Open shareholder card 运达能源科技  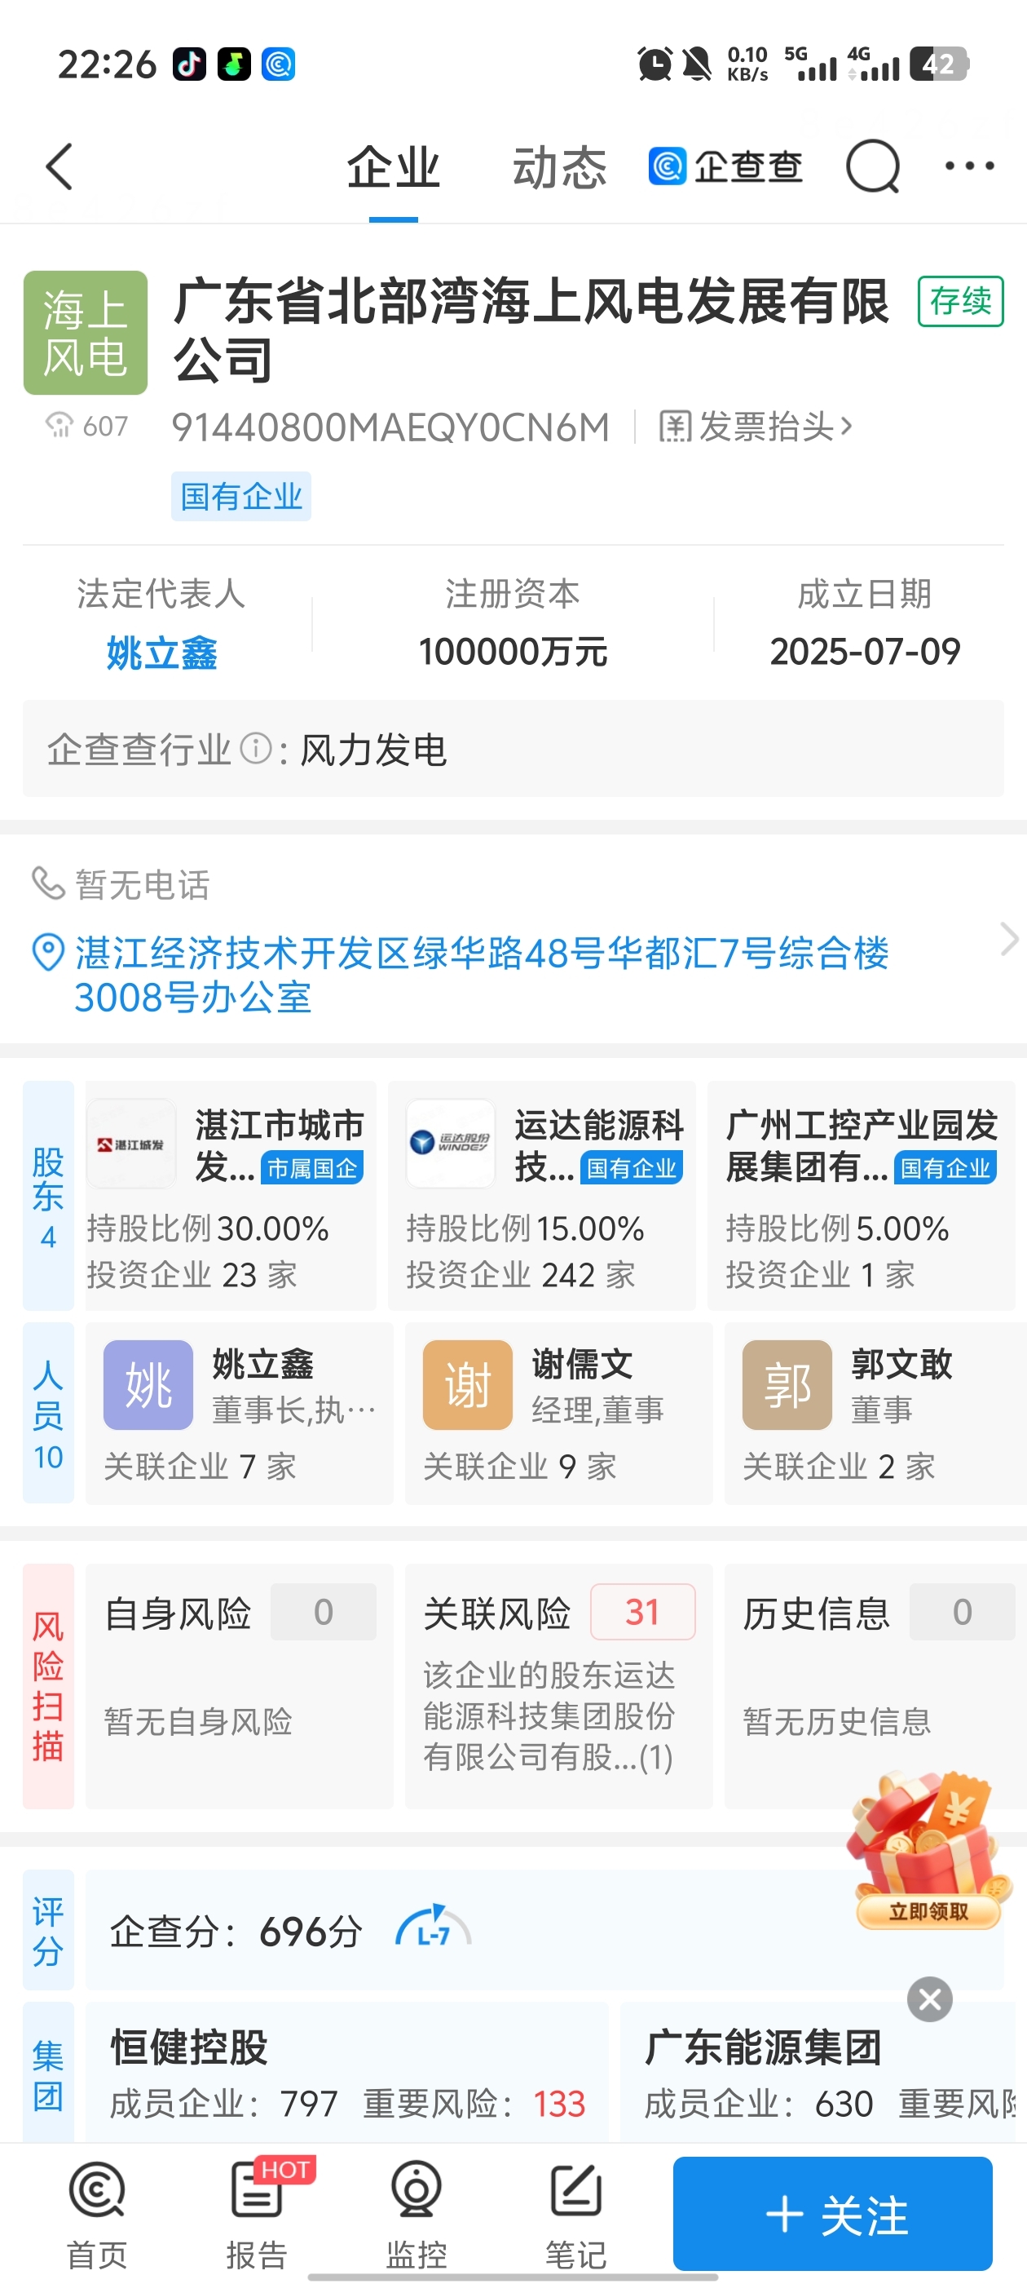click(x=541, y=1195)
